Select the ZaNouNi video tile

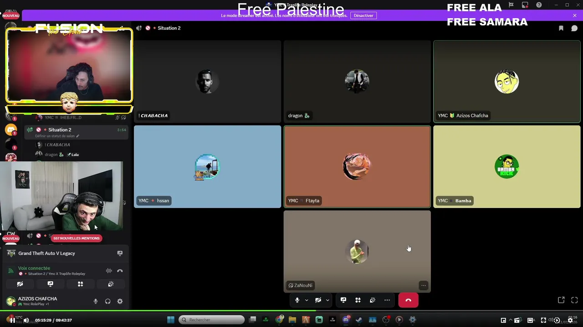click(x=357, y=251)
